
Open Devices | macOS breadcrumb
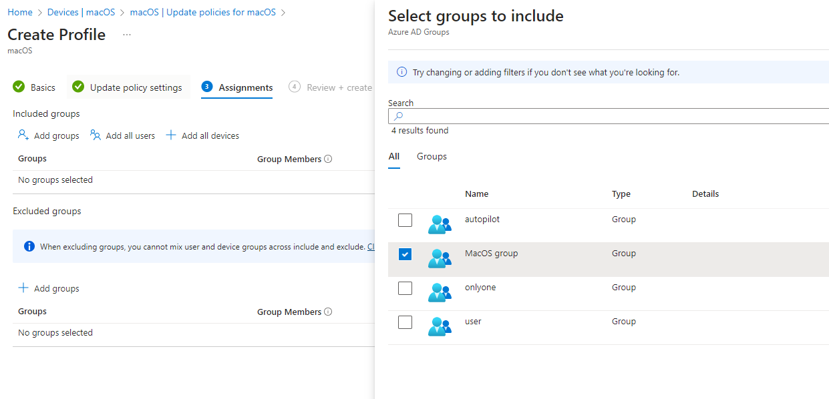pos(81,12)
